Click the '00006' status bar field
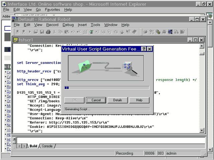 [150, 153]
